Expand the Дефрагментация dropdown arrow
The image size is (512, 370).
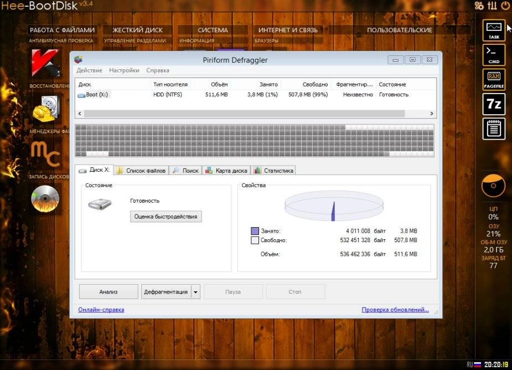(x=195, y=292)
